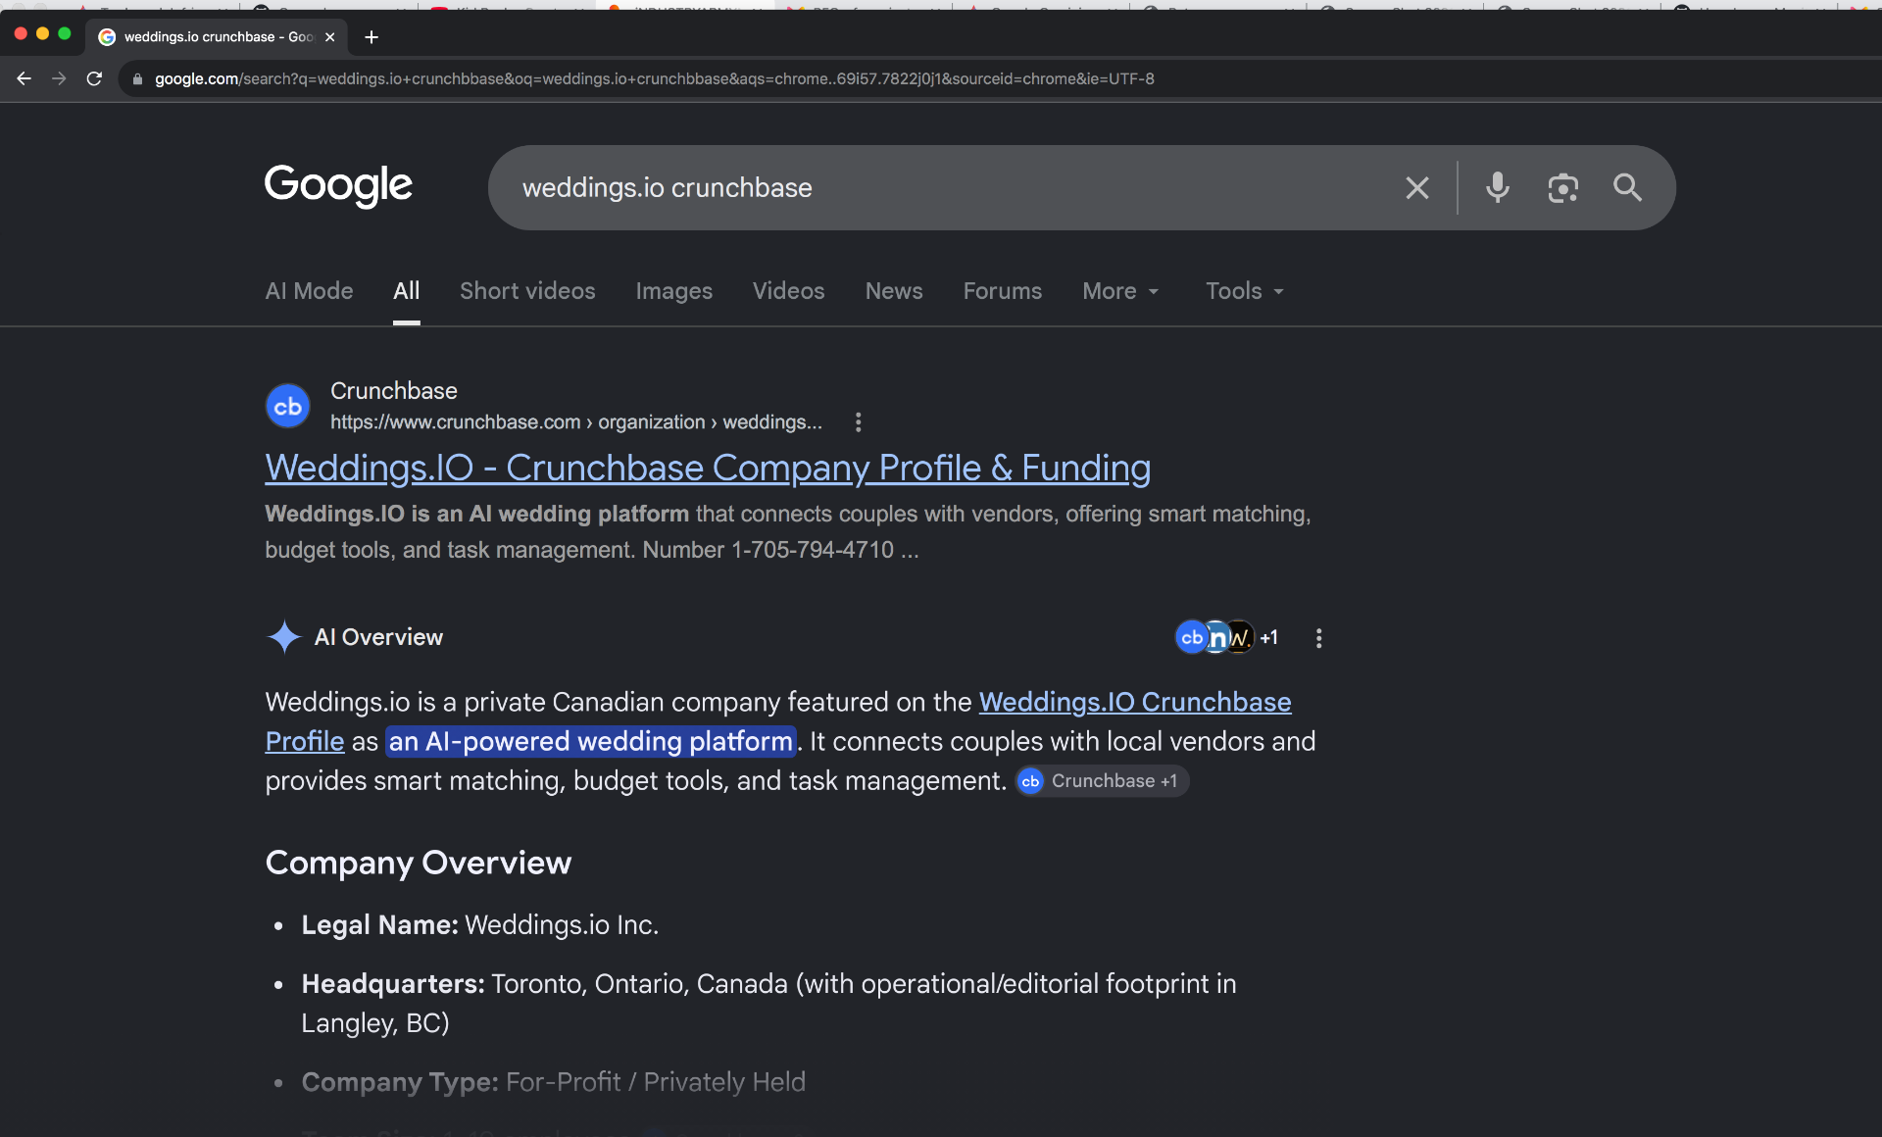Viewport: 1882px width, 1137px height.
Task: Reload the Google search page
Action: pyautogui.click(x=94, y=78)
